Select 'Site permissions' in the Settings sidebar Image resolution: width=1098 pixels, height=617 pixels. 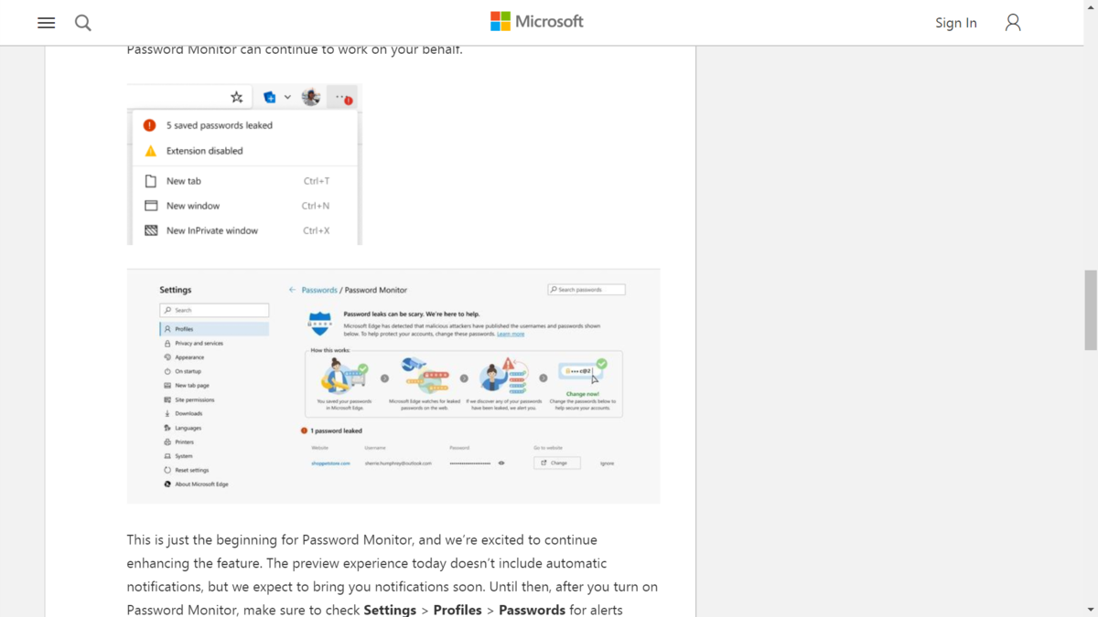point(194,399)
